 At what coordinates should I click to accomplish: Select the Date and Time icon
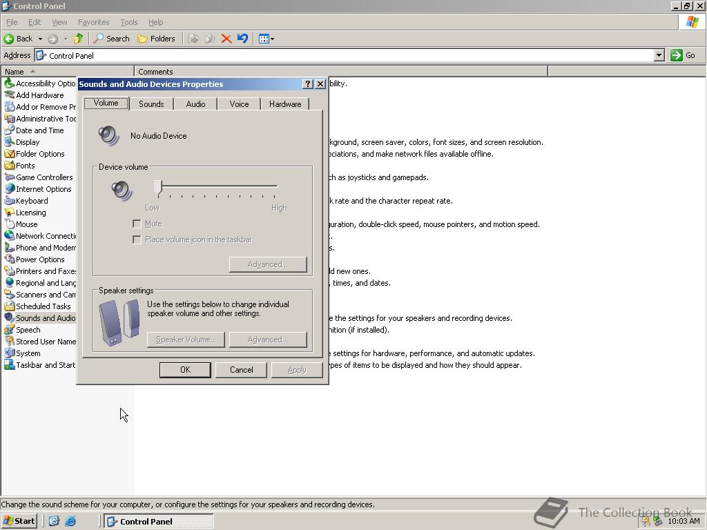pos(10,130)
